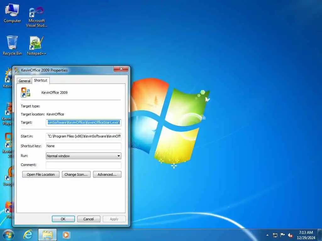The width and height of the screenshot is (322, 241).
Task: Open the Action Center flag icon
Action: (x=283, y=235)
